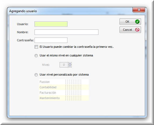The height and width of the screenshot is (125, 154).
Task: Focus the Usuario input field
Action: point(51,24)
